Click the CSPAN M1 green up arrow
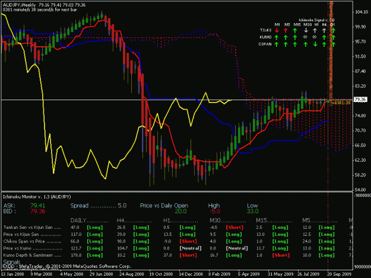The height and width of the screenshot is (278, 371). (x=277, y=44)
